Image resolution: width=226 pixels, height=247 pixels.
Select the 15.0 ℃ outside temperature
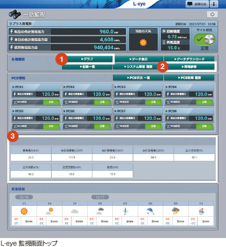click(174, 48)
